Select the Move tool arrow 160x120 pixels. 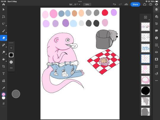pyautogui.click(x=4, y=9)
